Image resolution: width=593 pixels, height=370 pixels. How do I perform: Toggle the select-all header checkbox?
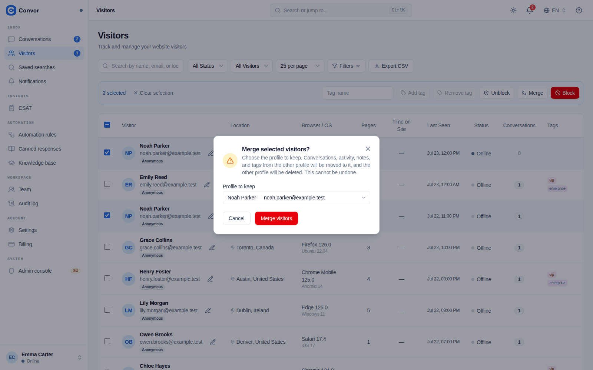(107, 125)
